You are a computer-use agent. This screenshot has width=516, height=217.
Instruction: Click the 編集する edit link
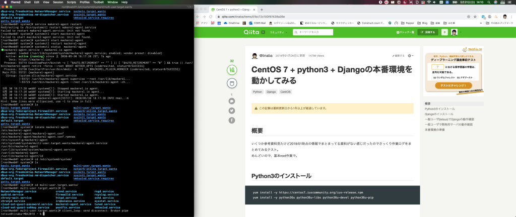click(x=398, y=56)
